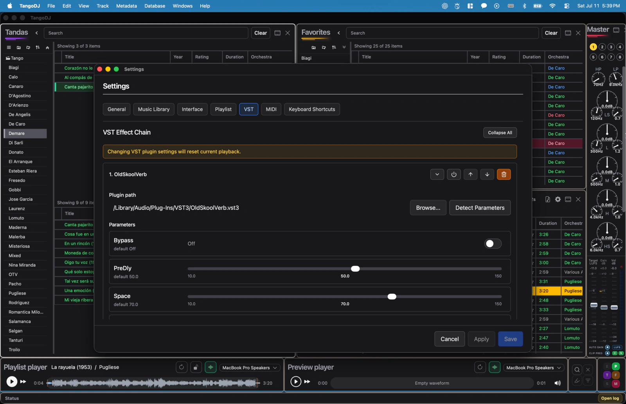The image size is (626, 404).
Task: Click Preview player volume speaker icon
Action: 558,383
